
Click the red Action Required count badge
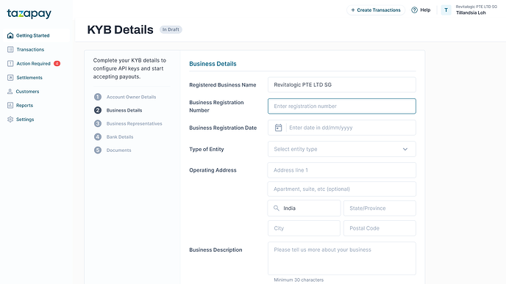point(57,63)
